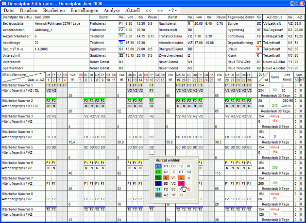Select X2 in the Kürzel wählen popup
The height and width of the screenshot is (223, 306).
click(181, 195)
